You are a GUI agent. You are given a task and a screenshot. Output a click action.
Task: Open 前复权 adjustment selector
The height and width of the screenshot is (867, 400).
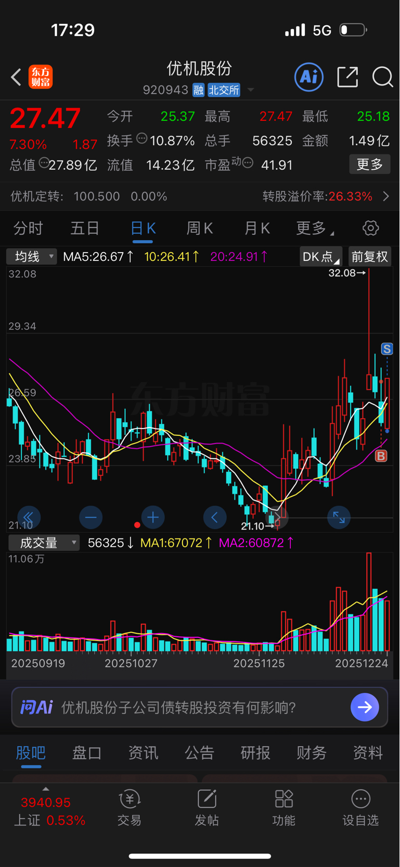[370, 256]
